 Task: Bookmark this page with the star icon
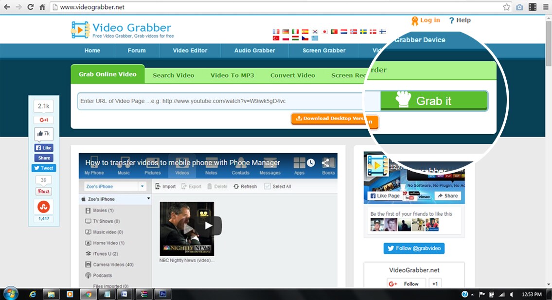507,7
